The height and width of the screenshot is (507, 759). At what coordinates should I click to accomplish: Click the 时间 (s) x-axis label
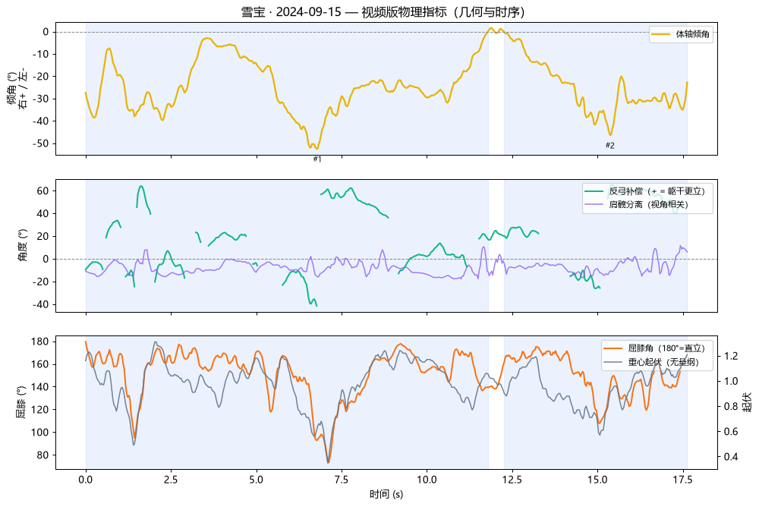386,494
